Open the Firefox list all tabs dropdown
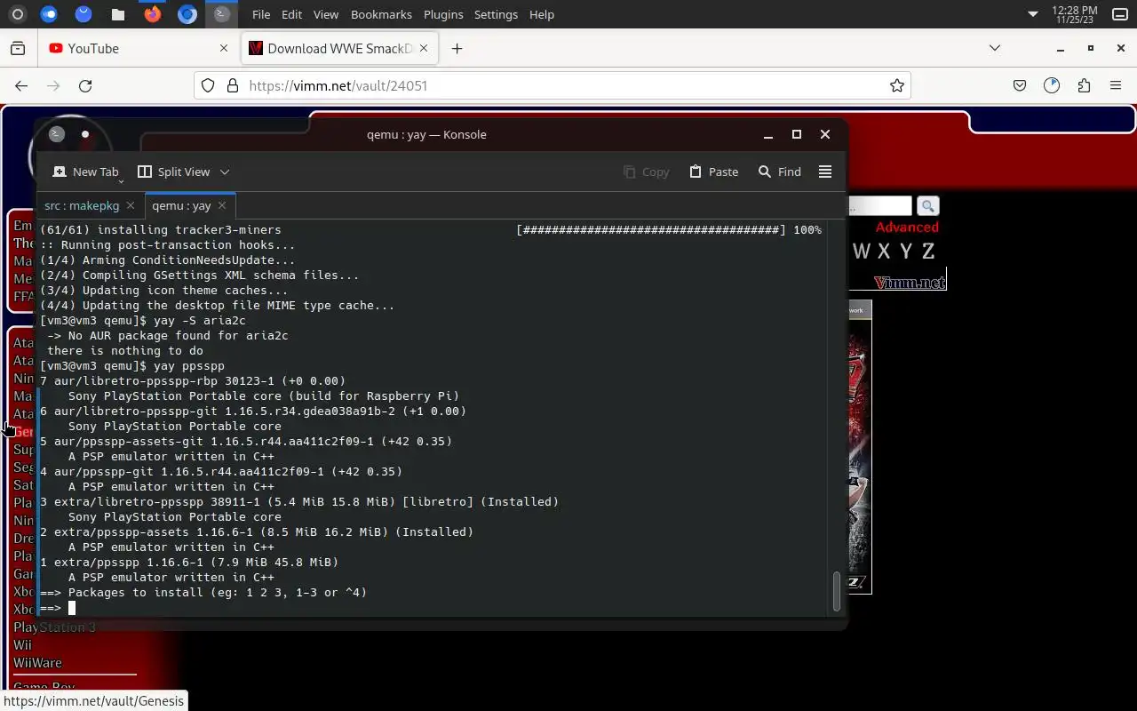This screenshot has height=711, width=1137. [995, 48]
